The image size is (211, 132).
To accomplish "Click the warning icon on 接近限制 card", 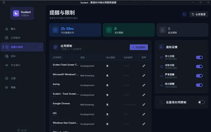I will [162, 30].
